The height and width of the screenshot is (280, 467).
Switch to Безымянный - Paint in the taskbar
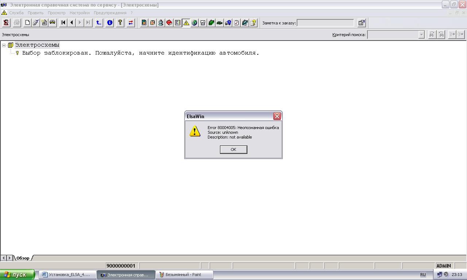tap(184, 275)
